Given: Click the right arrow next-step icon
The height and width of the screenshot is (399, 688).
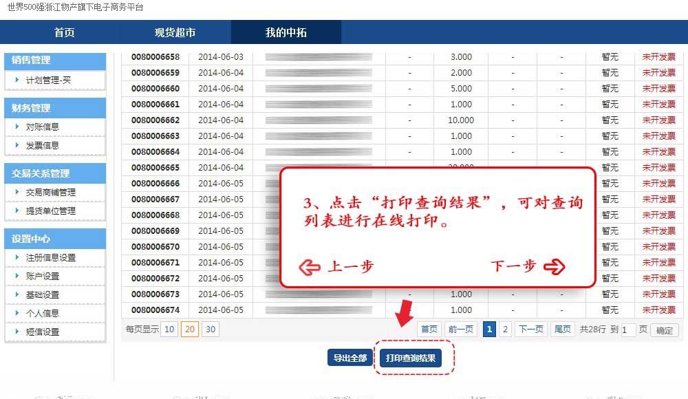Looking at the screenshot, I should tap(553, 267).
